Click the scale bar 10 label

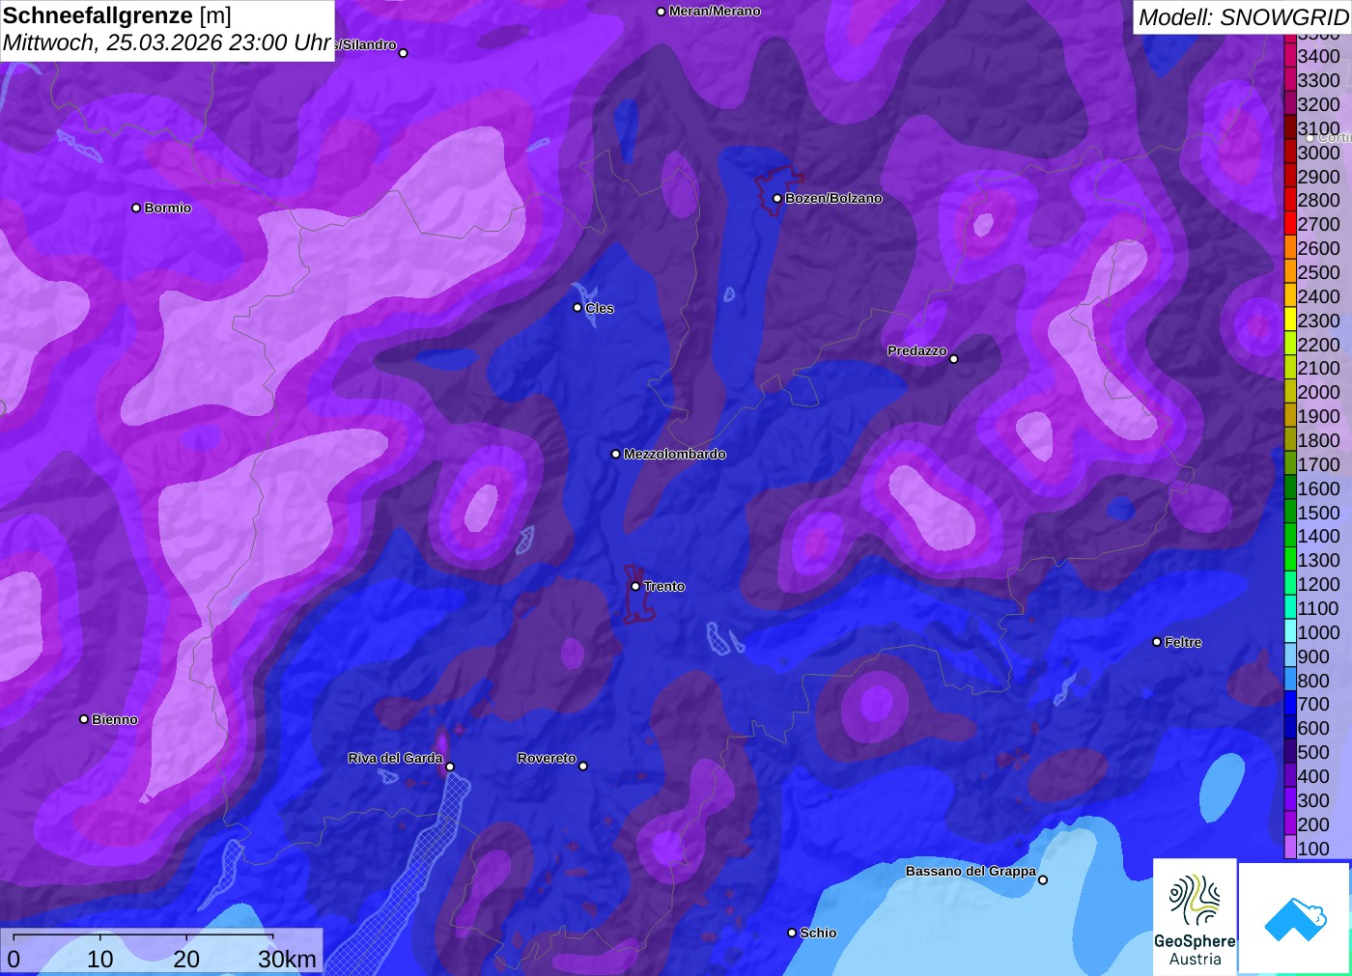pyautogui.click(x=100, y=960)
